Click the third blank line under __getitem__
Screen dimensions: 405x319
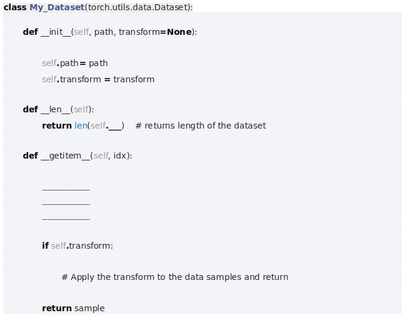click(66, 219)
